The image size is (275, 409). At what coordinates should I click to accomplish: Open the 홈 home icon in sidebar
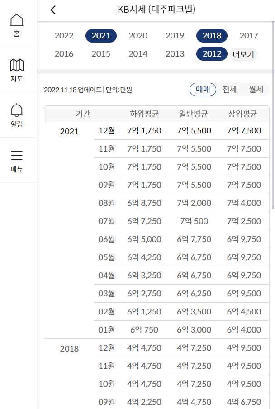point(18,23)
